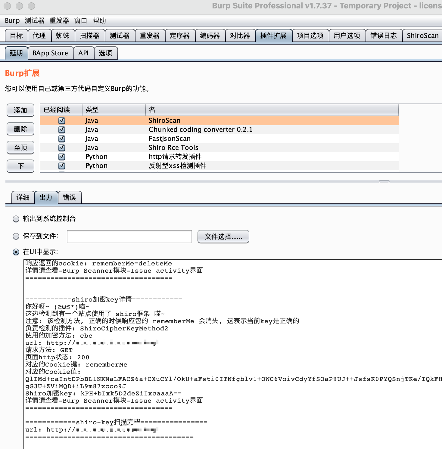Viewport: 442px width, 449px height.
Task: Open the ShiroScan main tab
Action: [x=422, y=36]
